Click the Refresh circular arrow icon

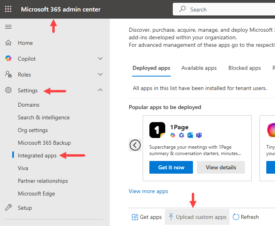click(236, 217)
